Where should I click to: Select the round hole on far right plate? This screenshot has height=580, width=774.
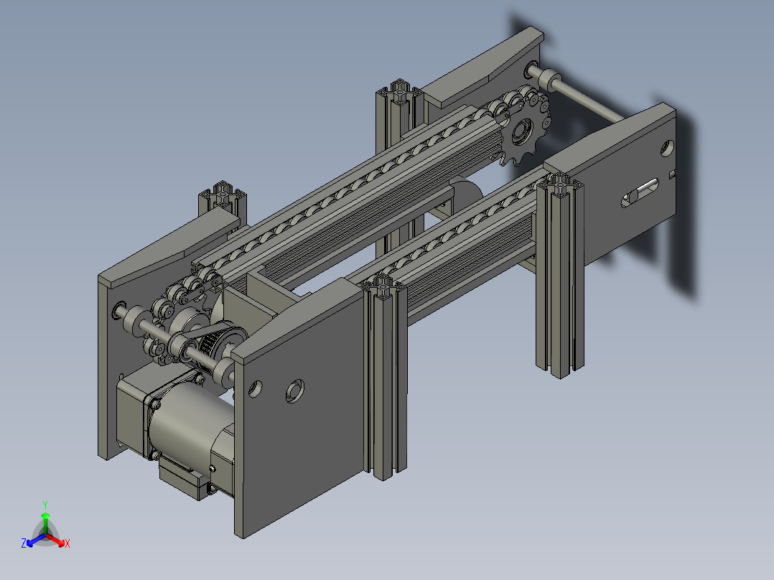(668, 148)
